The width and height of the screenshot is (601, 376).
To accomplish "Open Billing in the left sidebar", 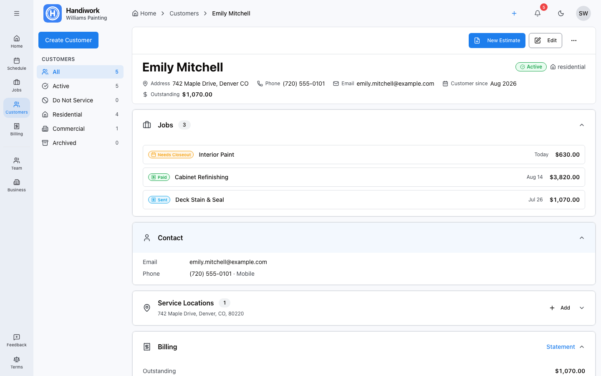I will pyautogui.click(x=17, y=130).
